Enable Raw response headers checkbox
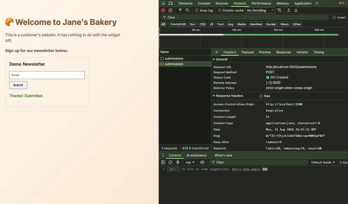The width and height of the screenshot is (348, 204). click(x=261, y=96)
